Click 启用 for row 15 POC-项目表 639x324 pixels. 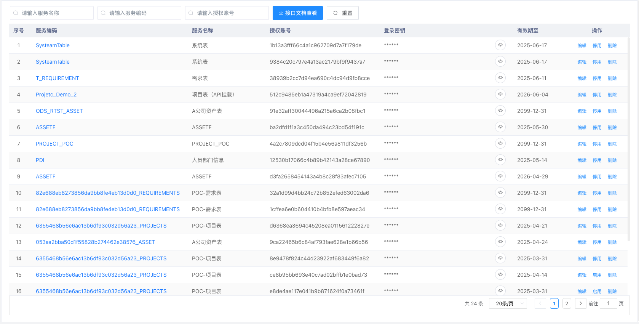(x=597, y=275)
